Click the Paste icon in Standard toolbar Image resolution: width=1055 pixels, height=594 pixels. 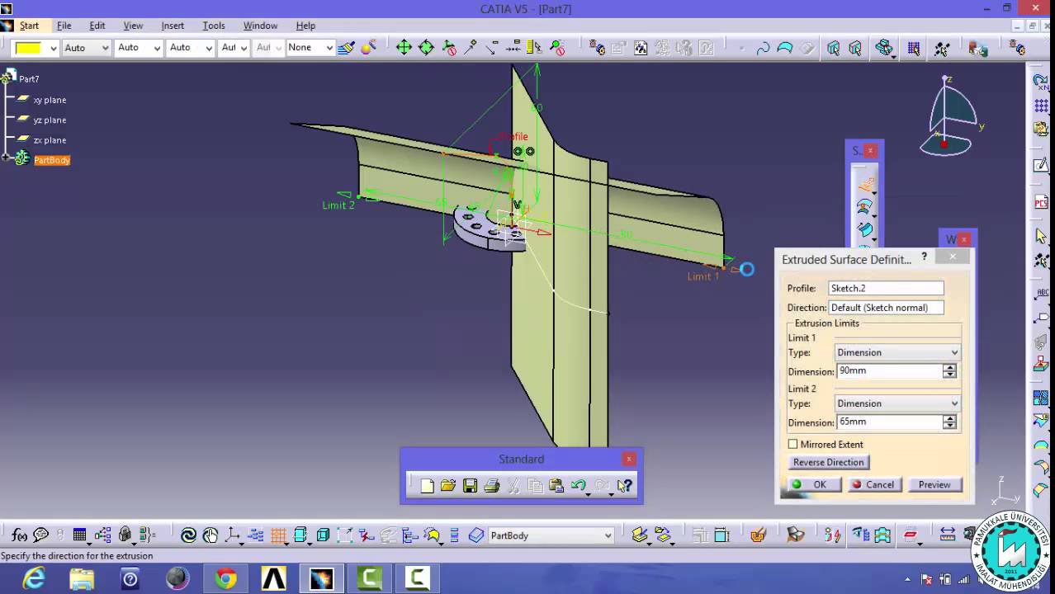[x=556, y=486]
